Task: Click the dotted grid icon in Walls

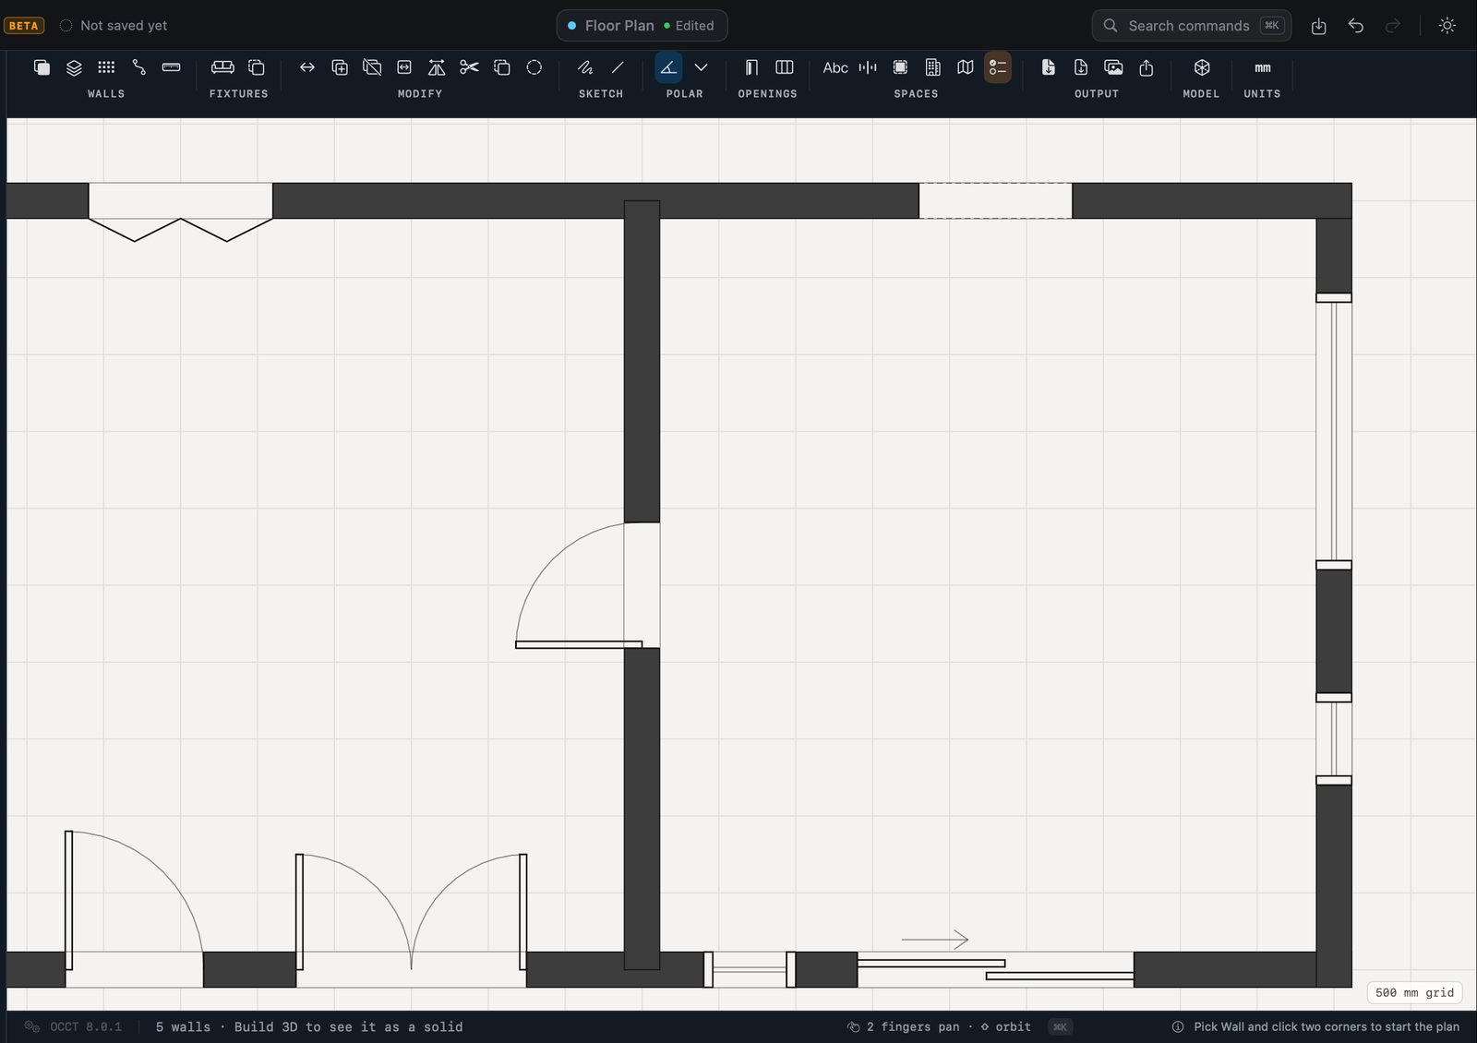Action: click(106, 67)
